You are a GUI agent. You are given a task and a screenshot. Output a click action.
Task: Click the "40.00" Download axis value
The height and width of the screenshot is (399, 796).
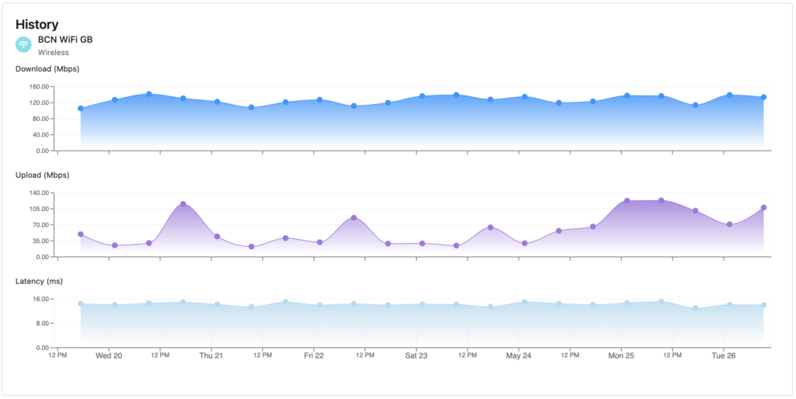40,135
